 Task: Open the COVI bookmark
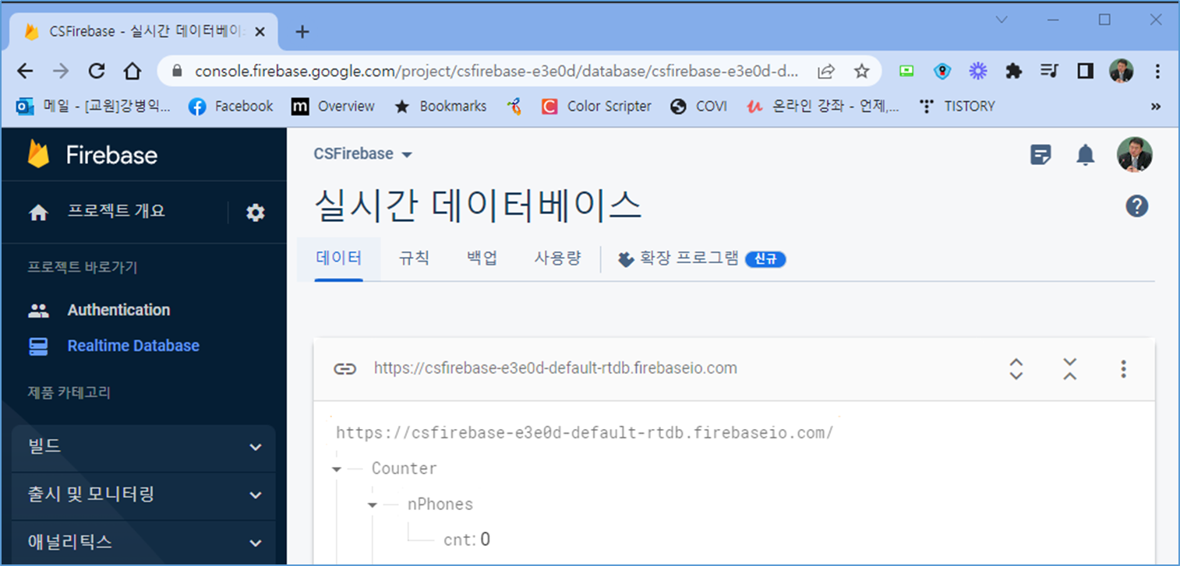[x=698, y=107]
